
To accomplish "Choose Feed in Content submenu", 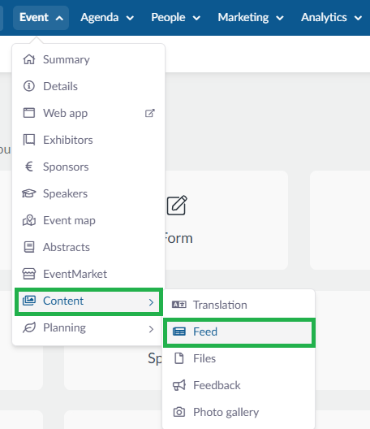I will tap(239, 332).
